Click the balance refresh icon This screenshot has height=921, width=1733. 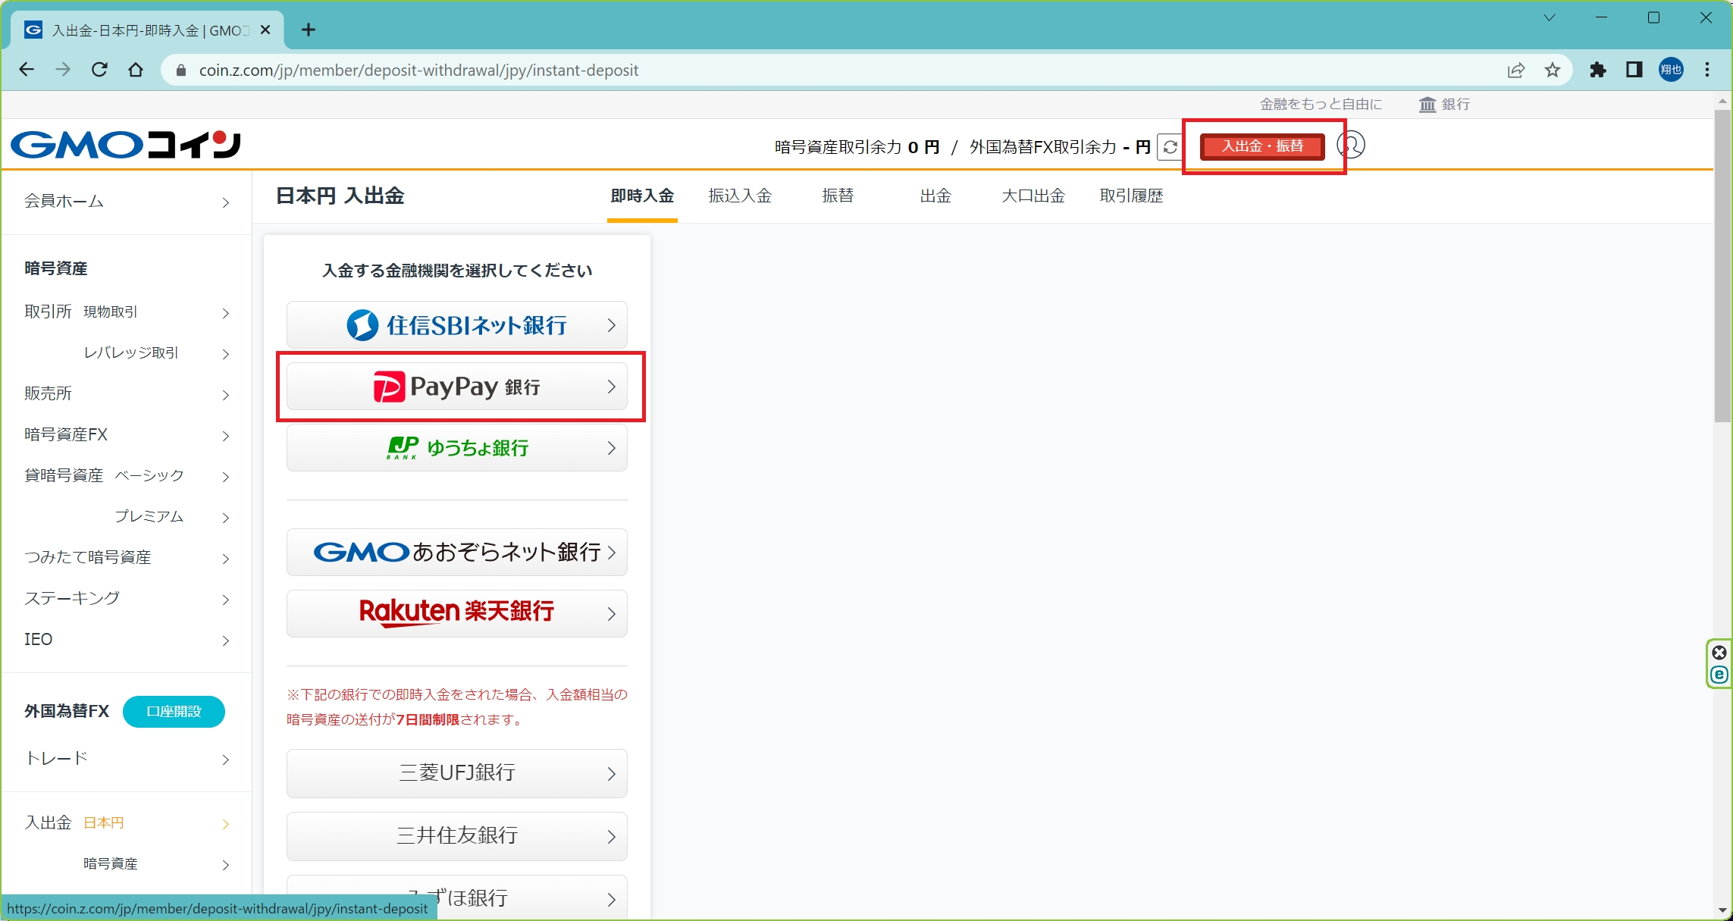[x=1170, y=147]
